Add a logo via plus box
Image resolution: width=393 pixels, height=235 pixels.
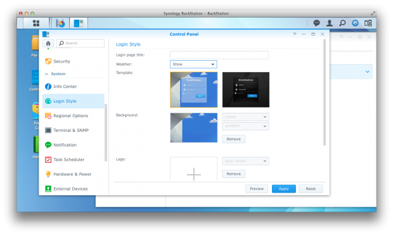tap(194, 168)
